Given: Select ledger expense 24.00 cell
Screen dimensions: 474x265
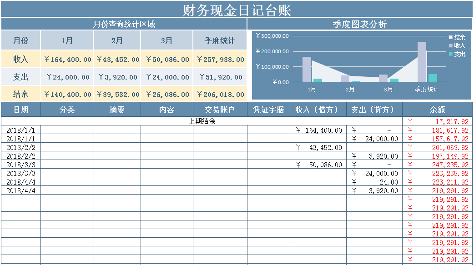Looking at the screenshot, I should click(x=374, y=182).
